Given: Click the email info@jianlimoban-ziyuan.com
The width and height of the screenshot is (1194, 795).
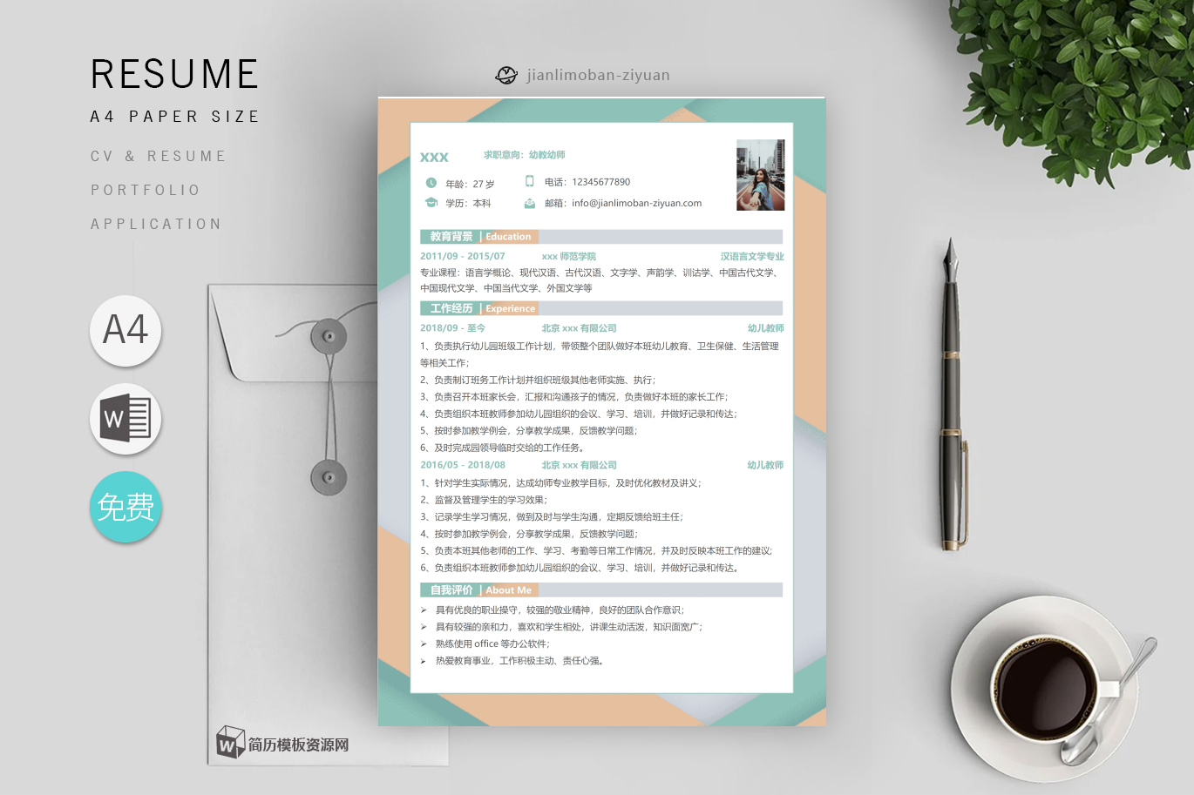Looking at the screenshot, I should [x=636, y=203].
